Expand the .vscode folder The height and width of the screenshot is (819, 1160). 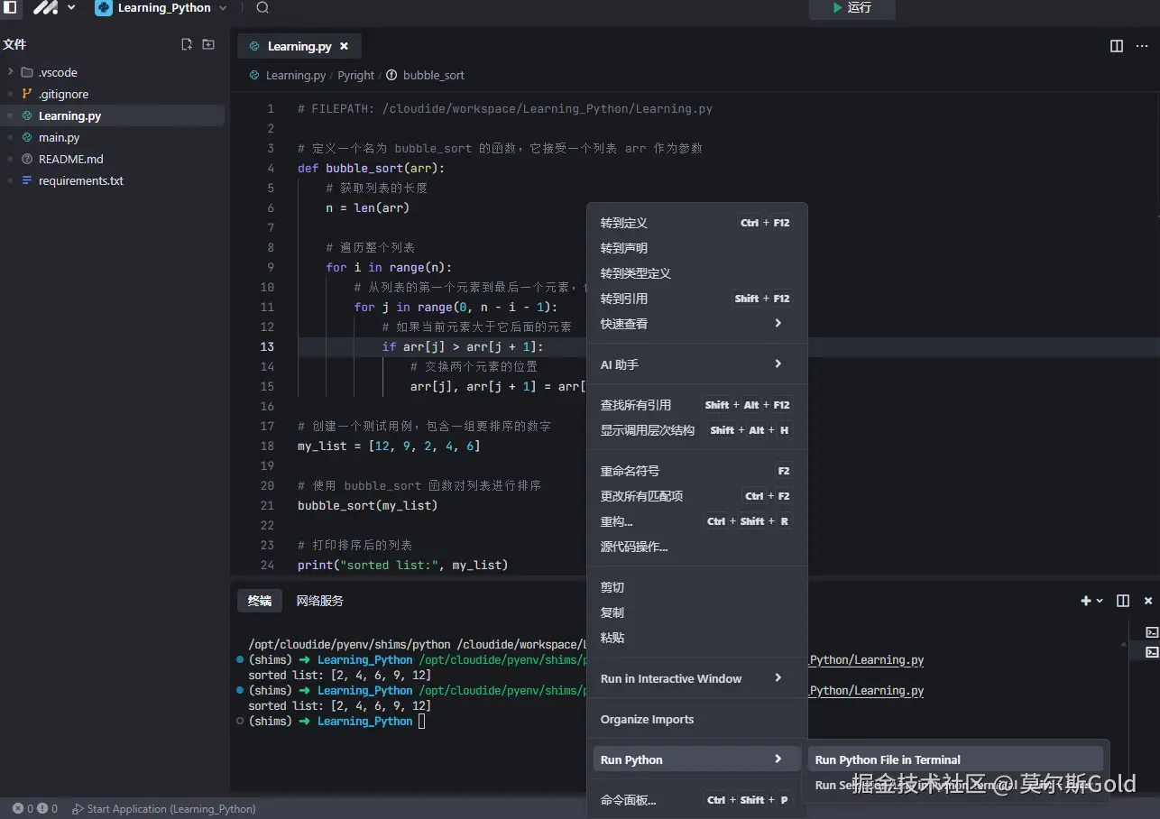coord(58,72)
